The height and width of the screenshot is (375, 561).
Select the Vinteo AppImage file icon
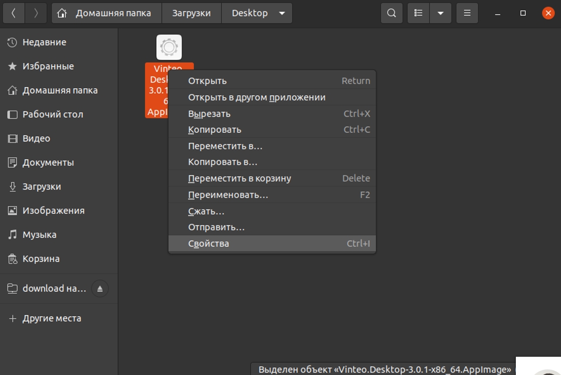tap(169, 47)
